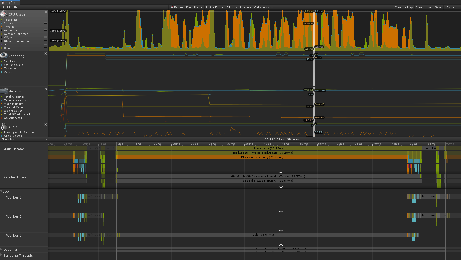The image size is (461, 260).
Task: Click the reorder handle beside UI
Action: 45,44
